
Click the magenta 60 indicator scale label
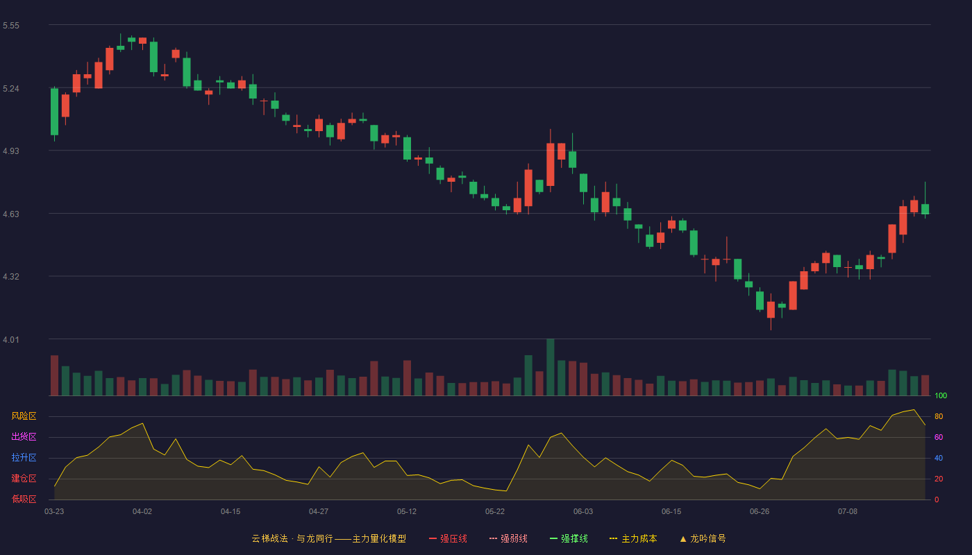pos(939,438)
